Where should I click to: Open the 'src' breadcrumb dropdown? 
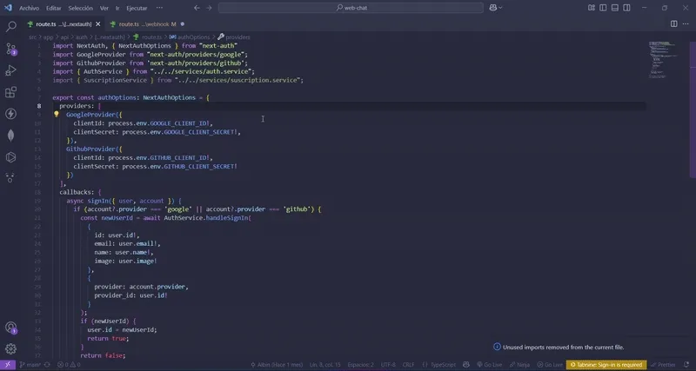pyautogui.click(x=32, y=37)
